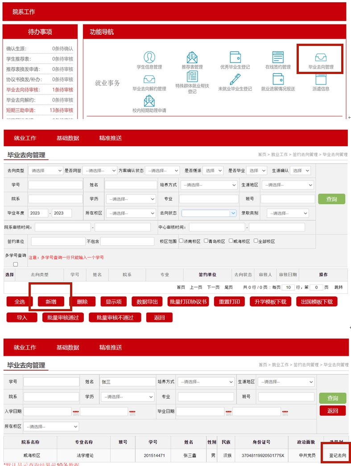Click the 批量审核不通过 button
This screenshot has height=466, width=351.
(x=115, y=318)
